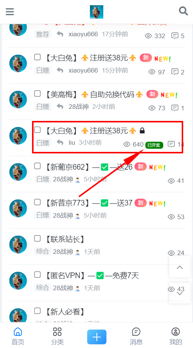This screenshot has width=193, height=348.
Task: Click the lock icon on 大白兔 post
Action: [x=142, y=131]
